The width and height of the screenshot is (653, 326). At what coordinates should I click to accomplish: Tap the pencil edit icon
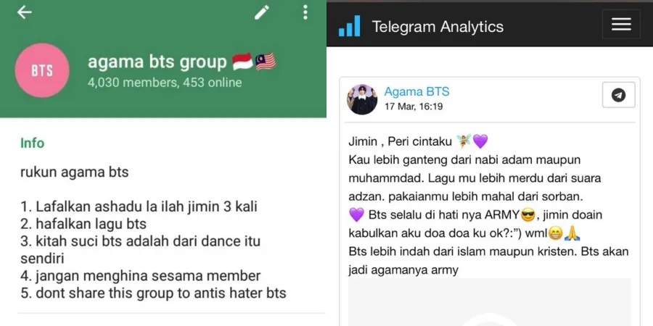261,12
